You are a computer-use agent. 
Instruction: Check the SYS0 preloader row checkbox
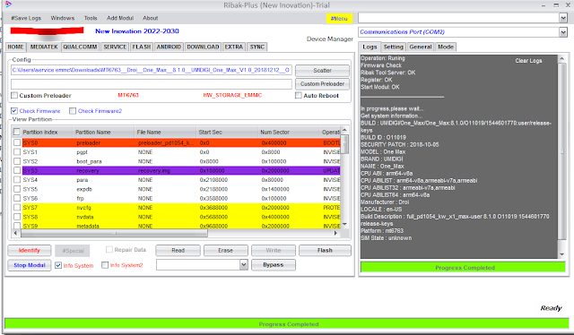click(17, 142)
